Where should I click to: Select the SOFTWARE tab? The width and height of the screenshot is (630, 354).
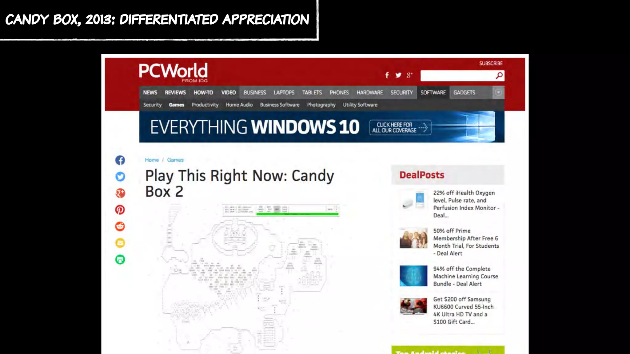point(433,92)
